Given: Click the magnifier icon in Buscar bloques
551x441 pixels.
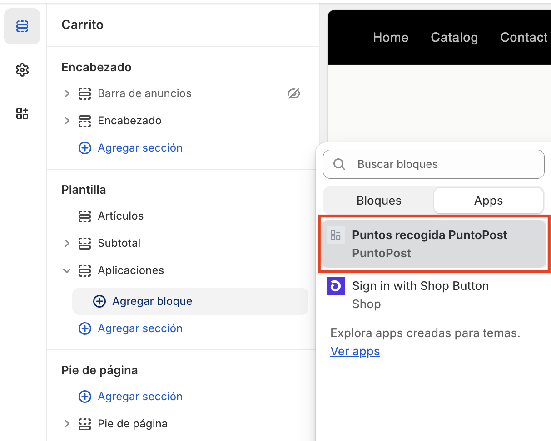Looking at the screenshot, I should [339, 164].
